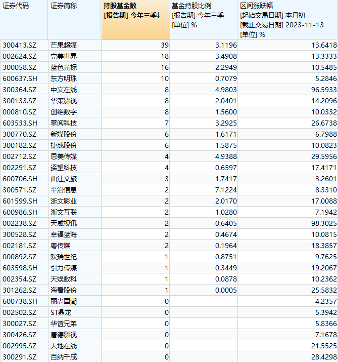Screen dimensions: 338x362
Task: Select the 华谊兄弟 name cell
Action: [64, 324]
